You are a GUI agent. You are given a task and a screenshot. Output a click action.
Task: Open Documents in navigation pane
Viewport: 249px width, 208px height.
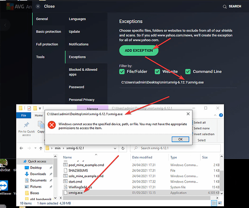pos(38,180)
